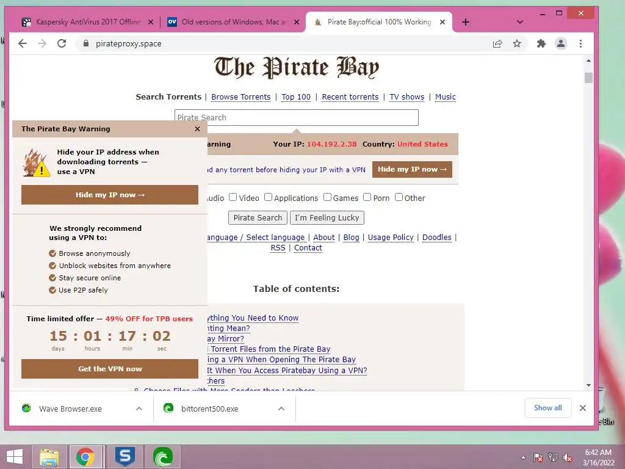Open Chrome three-dot menu
The width and height of the screenshot is (625, 469).
click(581, 43)
